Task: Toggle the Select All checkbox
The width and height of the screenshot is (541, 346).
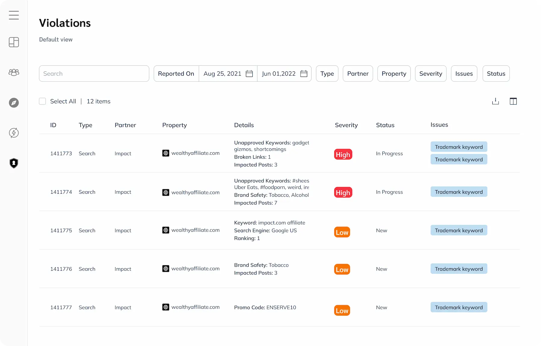Action: [x=43, y=101]
